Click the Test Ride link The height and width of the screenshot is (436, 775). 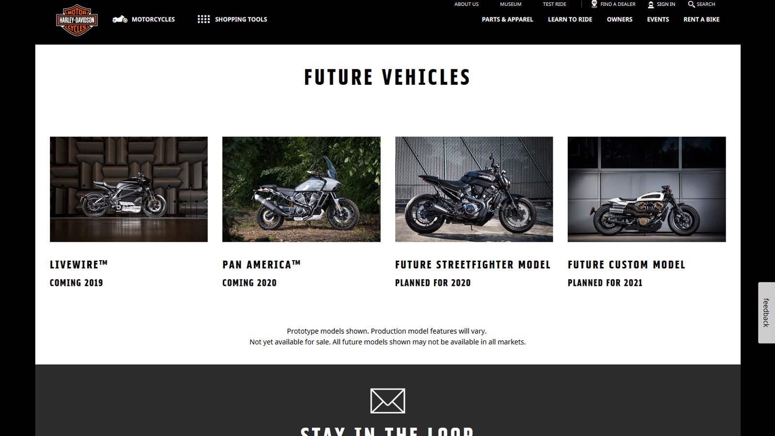[x=554, y=4]
